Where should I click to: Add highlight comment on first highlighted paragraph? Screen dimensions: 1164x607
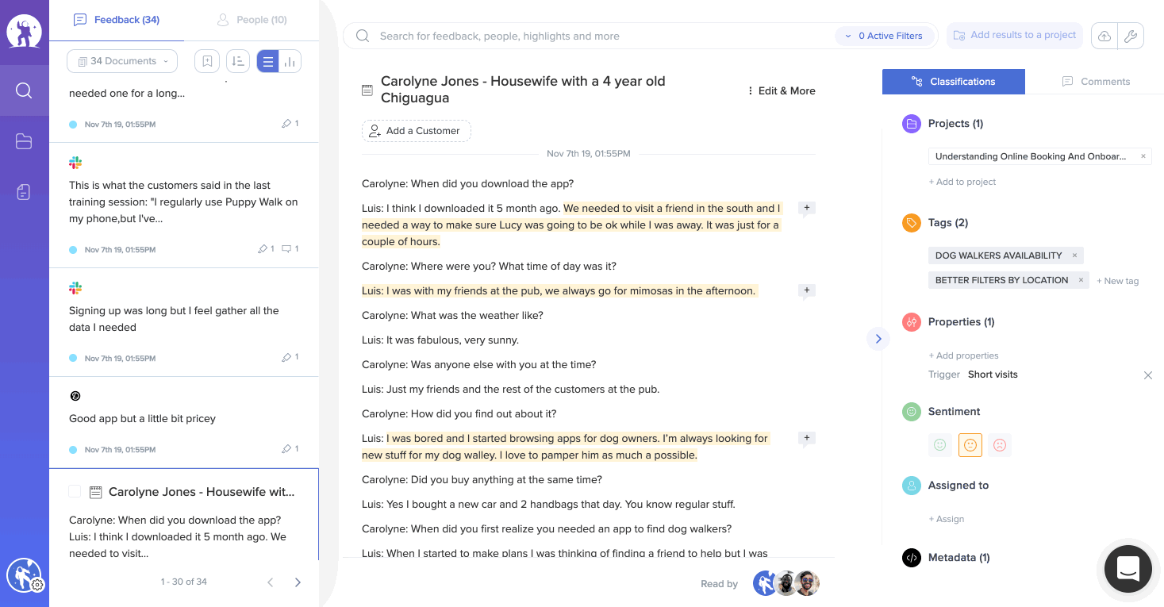[x=807, y=209]
